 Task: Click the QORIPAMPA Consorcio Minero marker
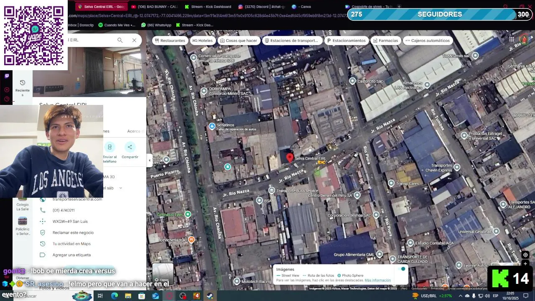click(204, 91)
